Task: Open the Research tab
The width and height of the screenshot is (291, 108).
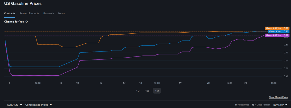Action: pyautogui.click(x=49, y=13)
